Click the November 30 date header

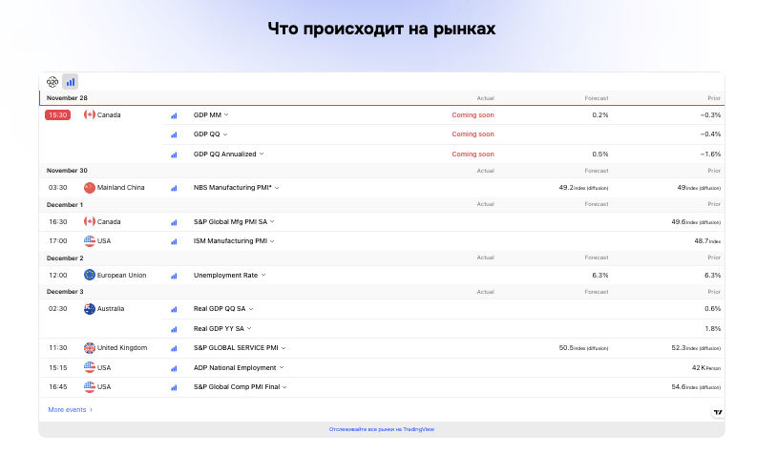67,171
